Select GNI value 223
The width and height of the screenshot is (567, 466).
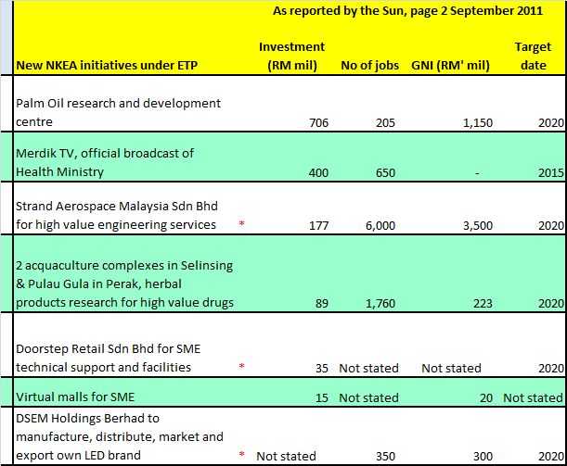483,303
